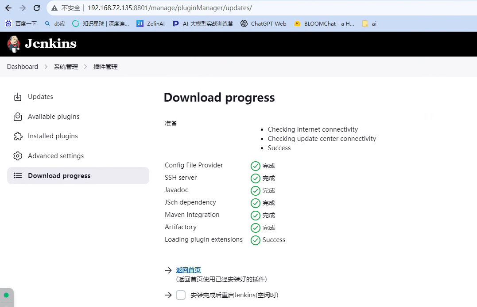
Task: Select the Updates download icon in sidebar
Action: coord(18,97)
